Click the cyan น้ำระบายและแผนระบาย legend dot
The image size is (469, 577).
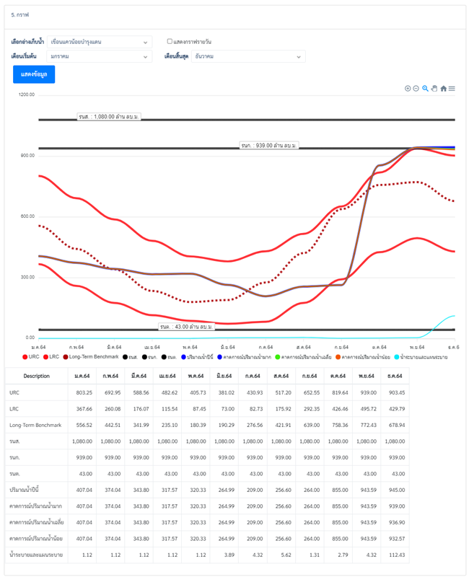pyautogui.click(x=396, y=357)
